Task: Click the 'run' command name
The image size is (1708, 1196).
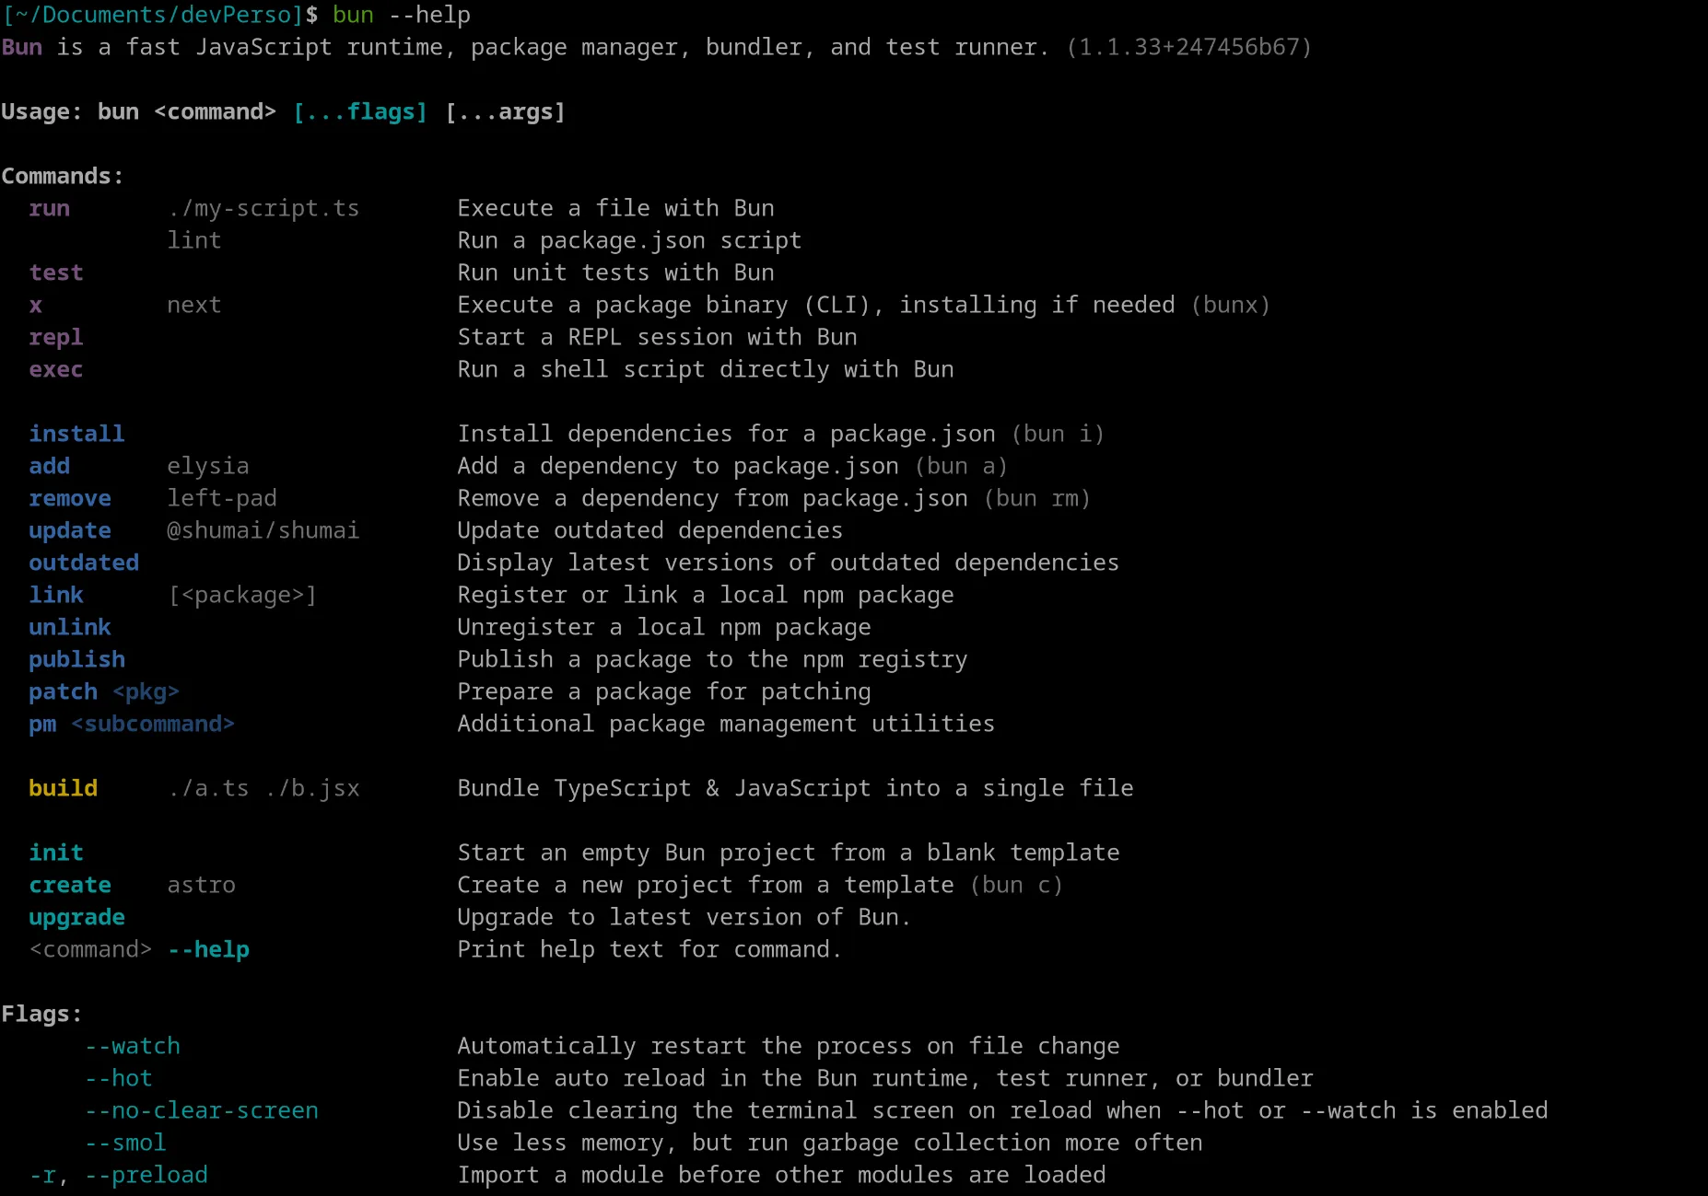Action: point(49,209)
